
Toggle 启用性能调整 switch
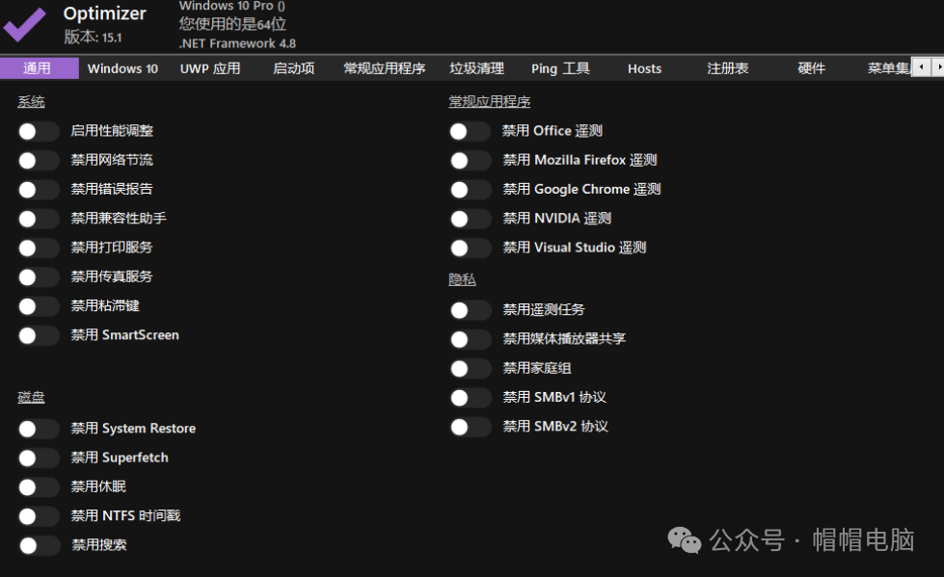38,131
